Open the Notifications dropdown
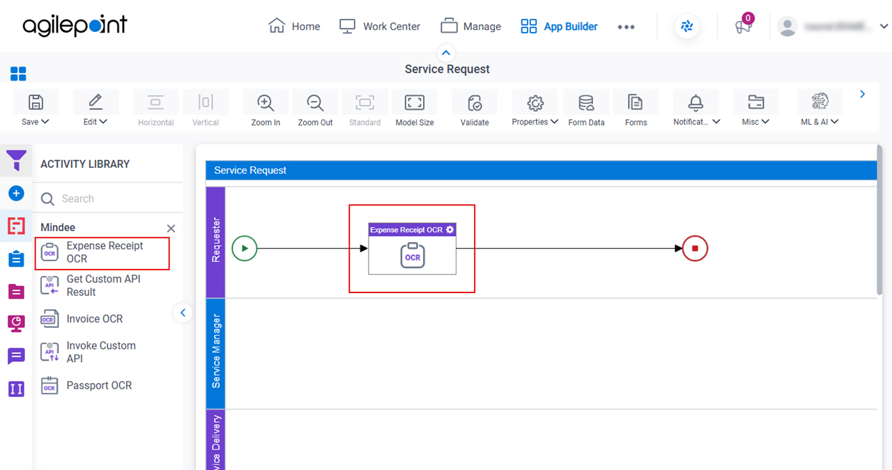The image size is (892, 470). 695,109
